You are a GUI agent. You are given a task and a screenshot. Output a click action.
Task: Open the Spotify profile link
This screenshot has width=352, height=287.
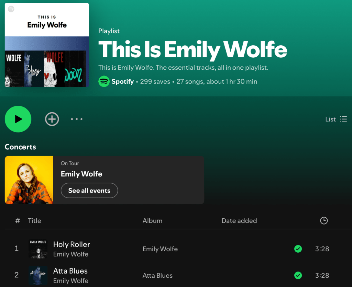click(123, 81)
